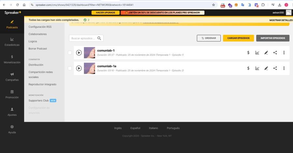This screenshot has height=153, width=293.
Task: Open monetization dollar icon for comunlab-1
Action: pos(248,53)
